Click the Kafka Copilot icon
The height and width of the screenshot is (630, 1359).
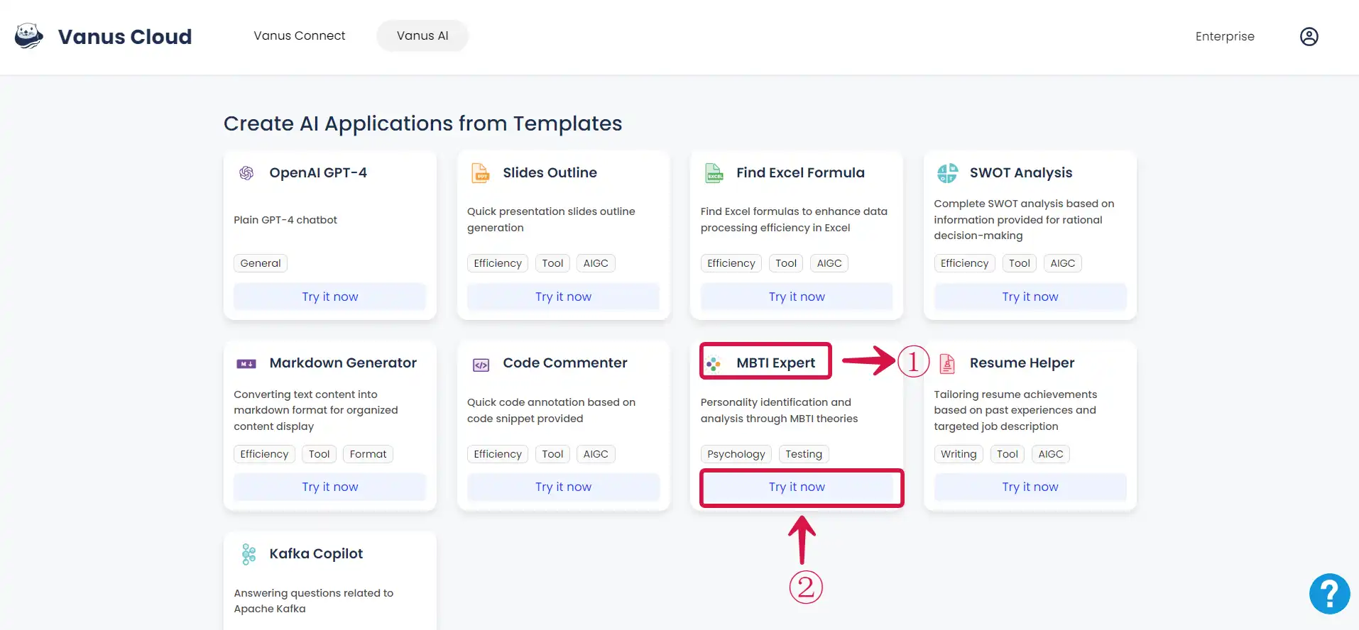(249, 554)
